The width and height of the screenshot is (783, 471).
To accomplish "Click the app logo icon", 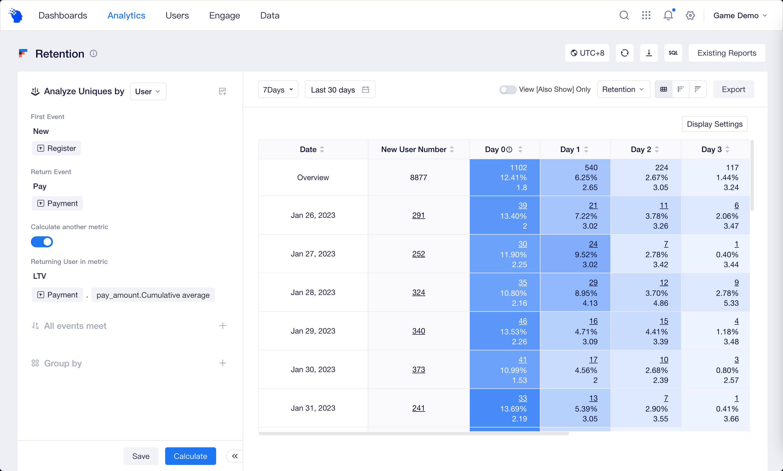I will [x=16, y=15].
